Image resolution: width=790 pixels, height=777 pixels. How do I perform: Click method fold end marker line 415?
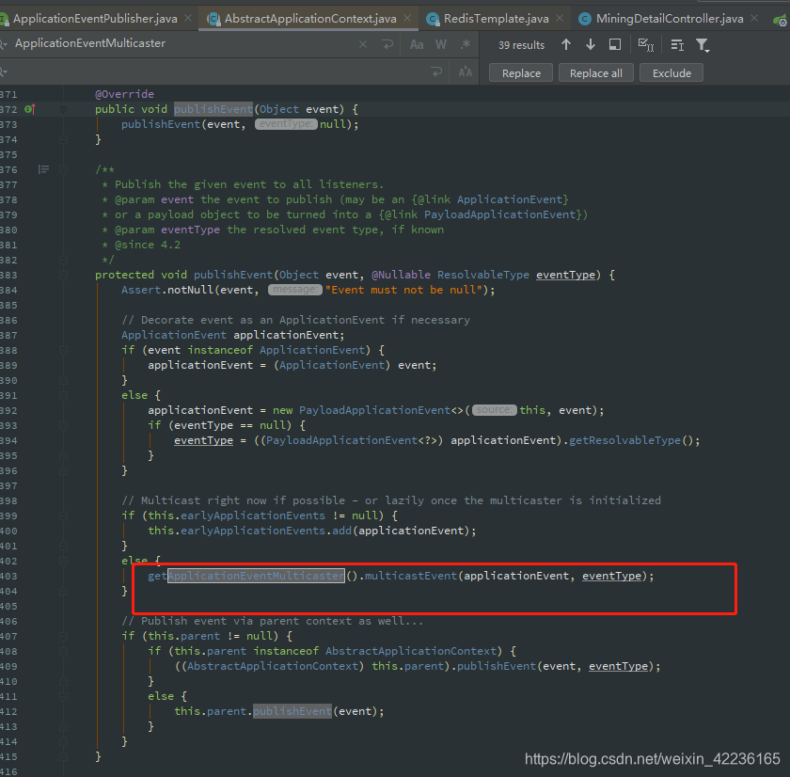coord(63,757)
